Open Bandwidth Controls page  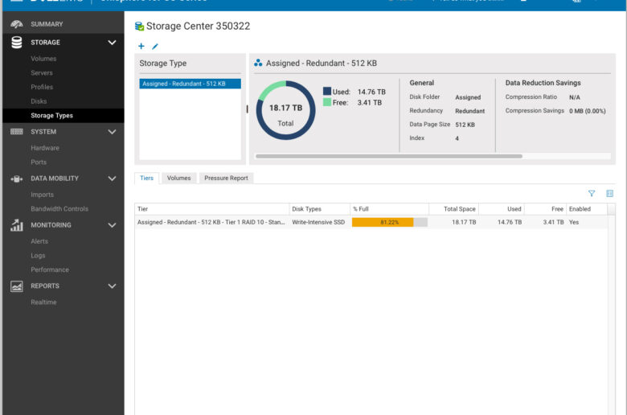59,209
